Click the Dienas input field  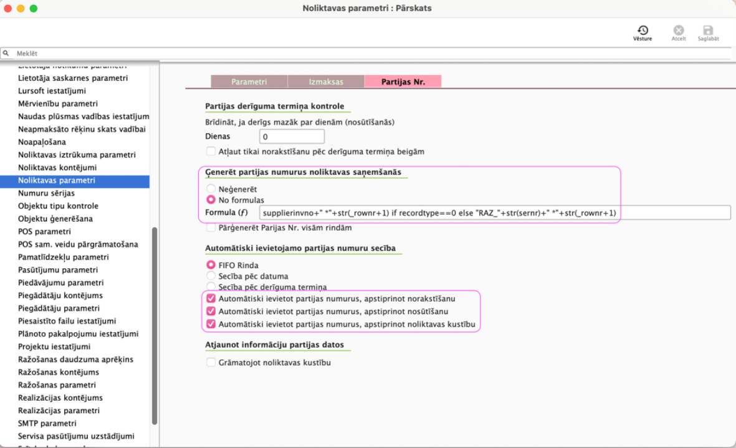(x=292, y=136)
